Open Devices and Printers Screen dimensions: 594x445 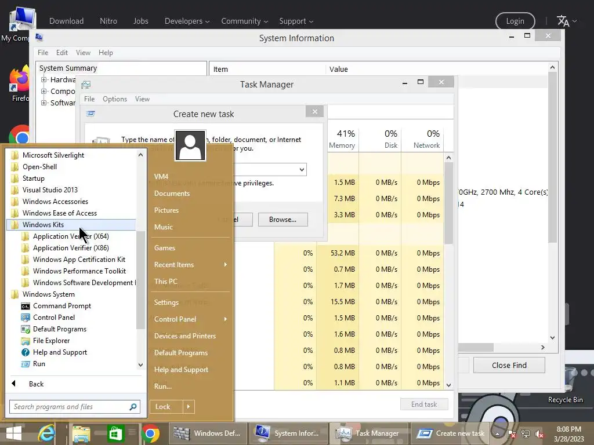[x=185, y=336]
